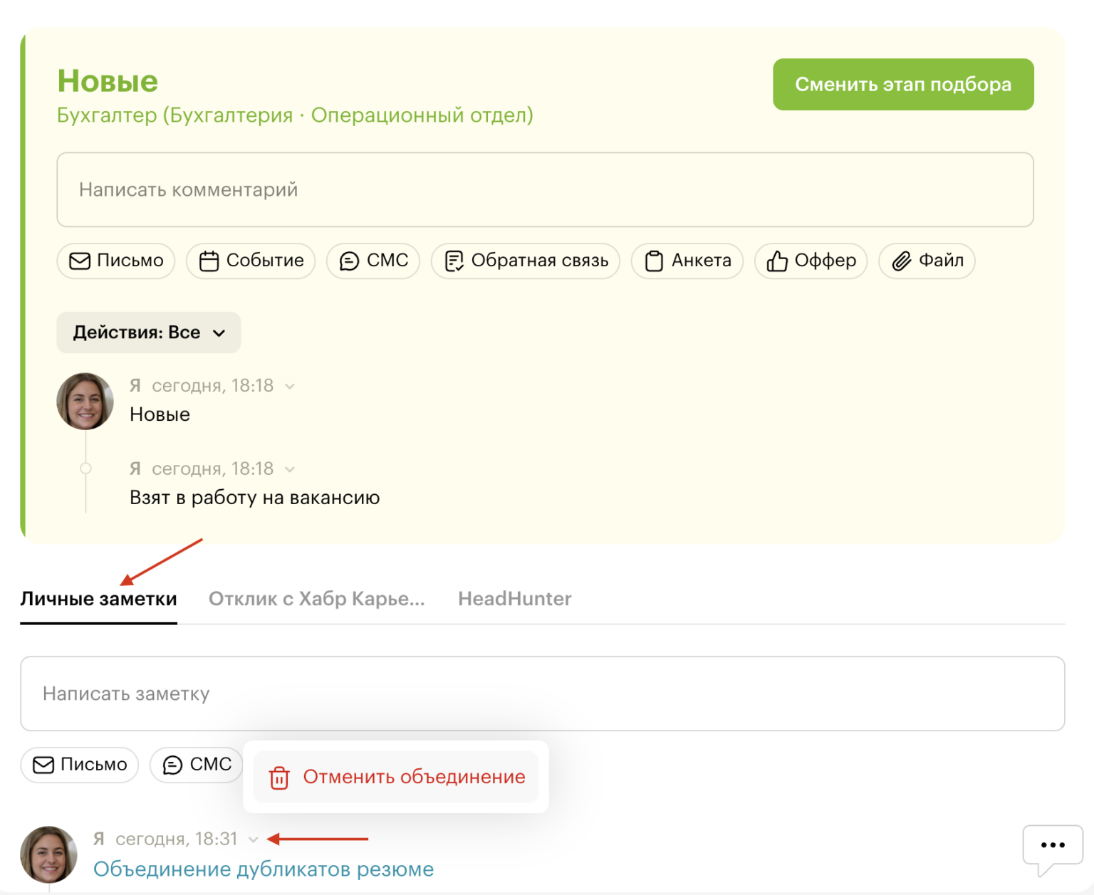
Task: Switch to the HeadHunter tab
Action: (x=514, y=599)
